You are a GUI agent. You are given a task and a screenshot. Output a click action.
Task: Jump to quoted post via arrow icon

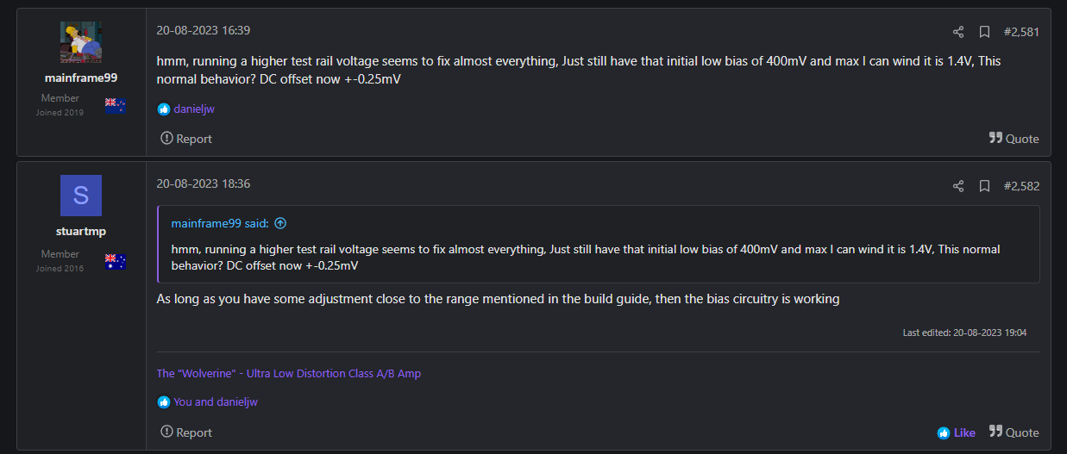pos(280,223)
